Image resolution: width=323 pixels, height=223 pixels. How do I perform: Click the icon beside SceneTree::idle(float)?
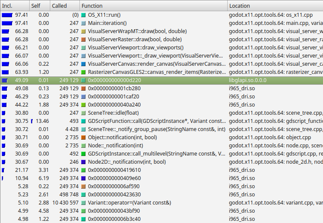click(83, 113)
